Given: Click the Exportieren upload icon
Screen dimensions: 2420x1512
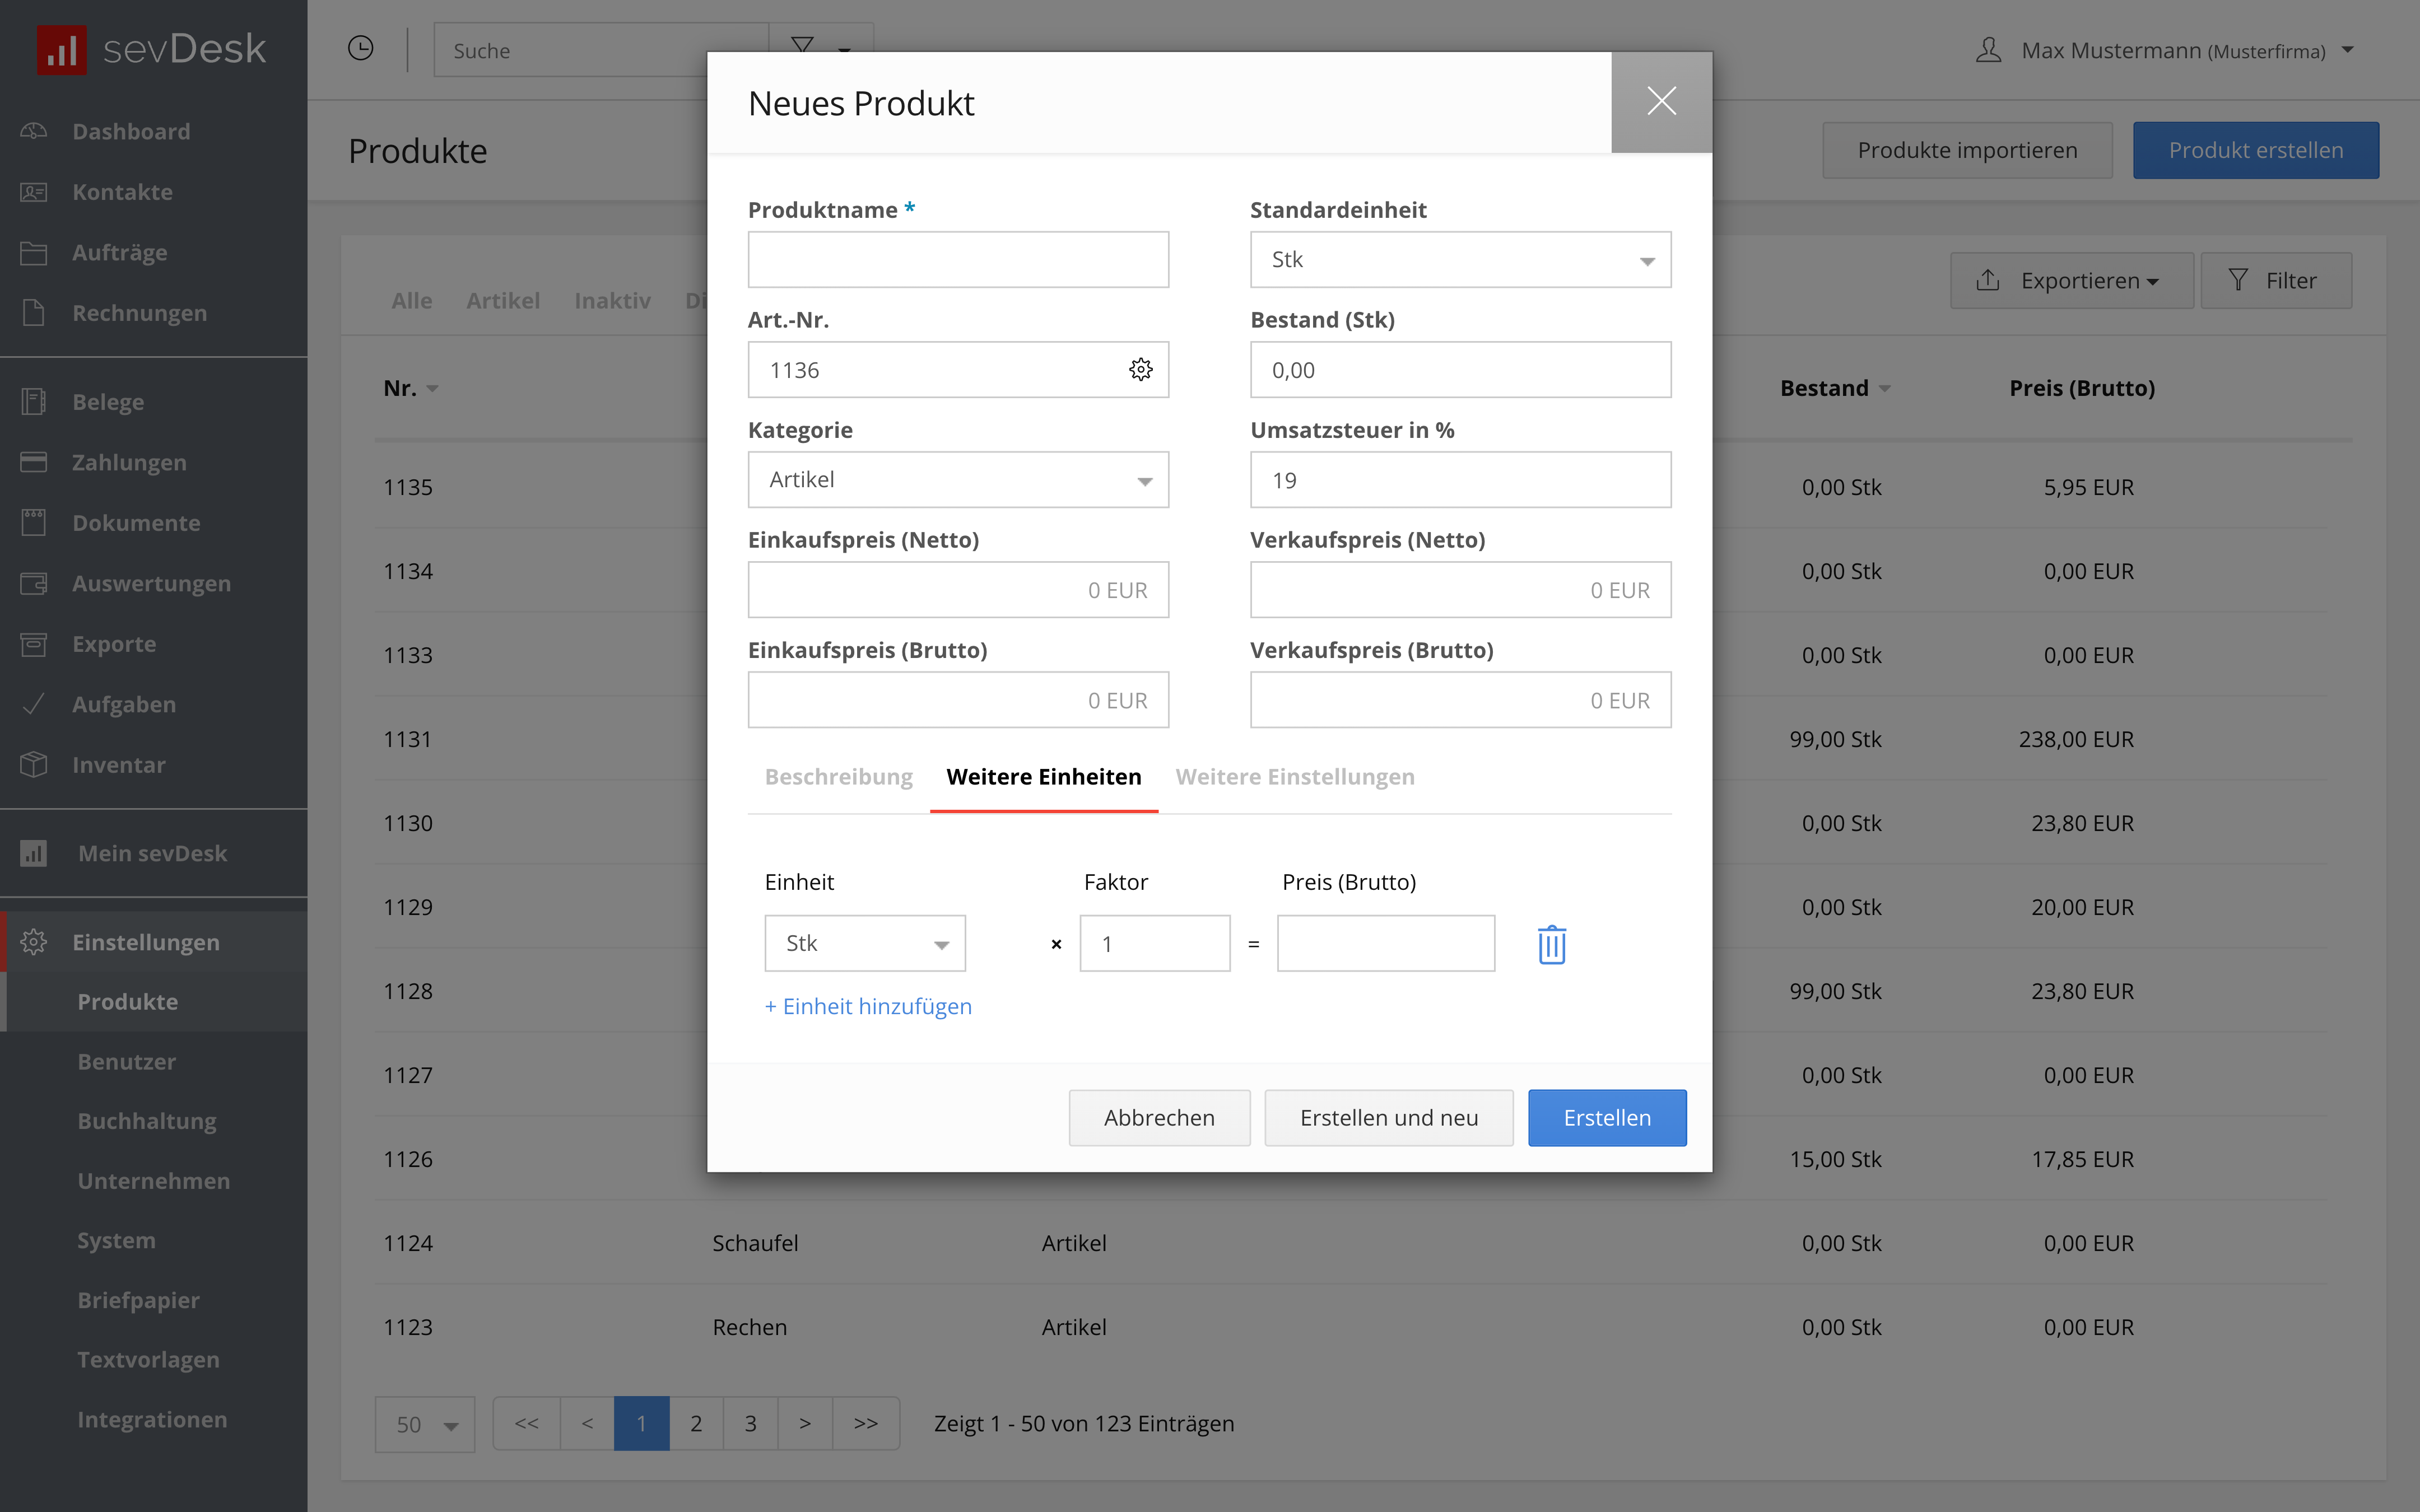Looking at the screenshot, I should [1988, 280].
